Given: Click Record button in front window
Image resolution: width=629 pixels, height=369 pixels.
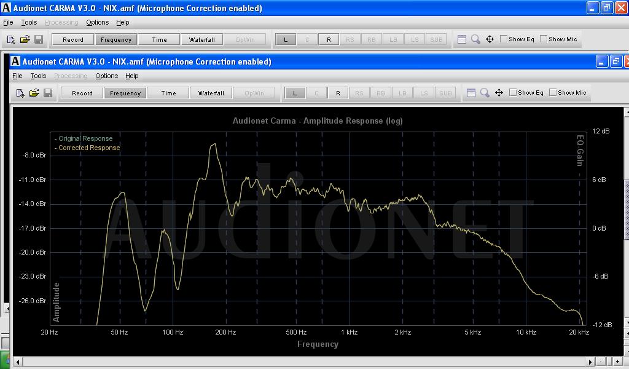Looking at the screenshot, I should pos(82,93).
